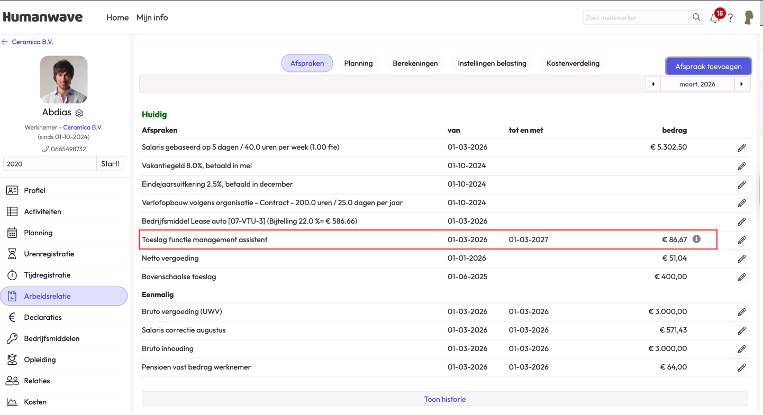Switch to the Berekeningen tab

tap(415, 63)
